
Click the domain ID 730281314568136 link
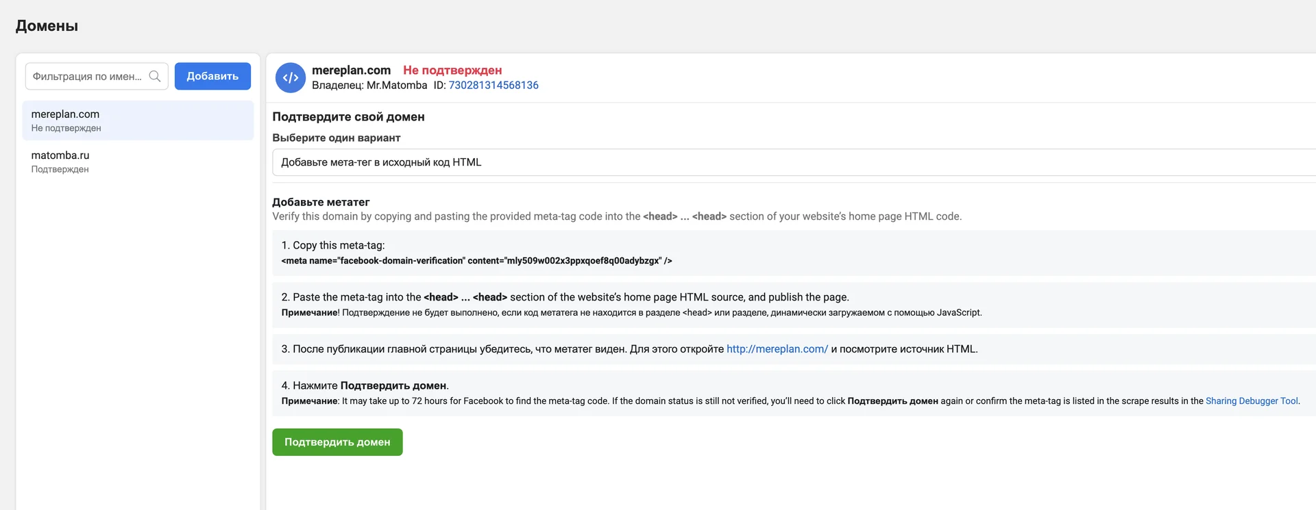coord(493,86)
